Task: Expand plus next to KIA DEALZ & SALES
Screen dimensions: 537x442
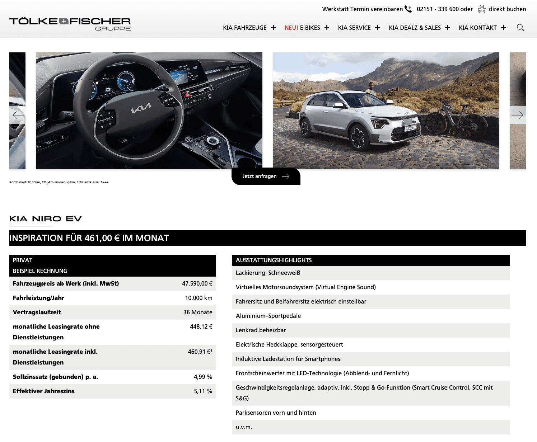Action: [447, 28]
